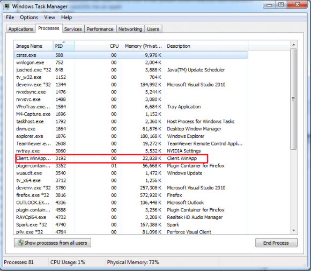Click the Processes: 81 status entry
311x271 pixels.
pos(19,262)
